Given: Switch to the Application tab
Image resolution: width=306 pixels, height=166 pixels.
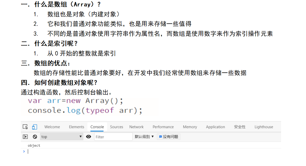Looking at the screenshot, I should pos(215,127).
